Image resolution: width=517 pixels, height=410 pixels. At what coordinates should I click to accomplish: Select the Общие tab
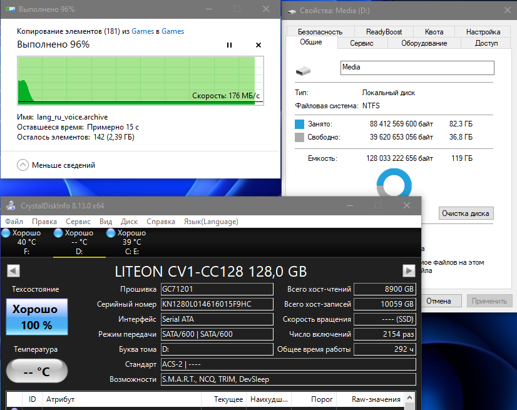pos(311,42)
